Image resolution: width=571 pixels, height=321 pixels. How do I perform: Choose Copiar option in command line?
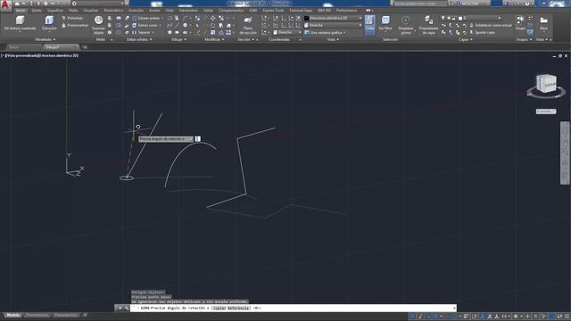[x=219, y=308]
